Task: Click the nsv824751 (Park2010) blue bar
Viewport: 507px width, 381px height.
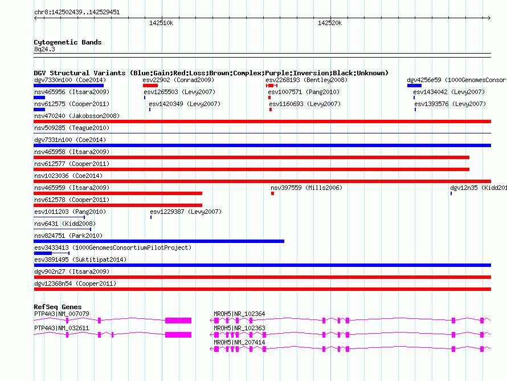Action: pyautogui.click(x=159, y=241)
